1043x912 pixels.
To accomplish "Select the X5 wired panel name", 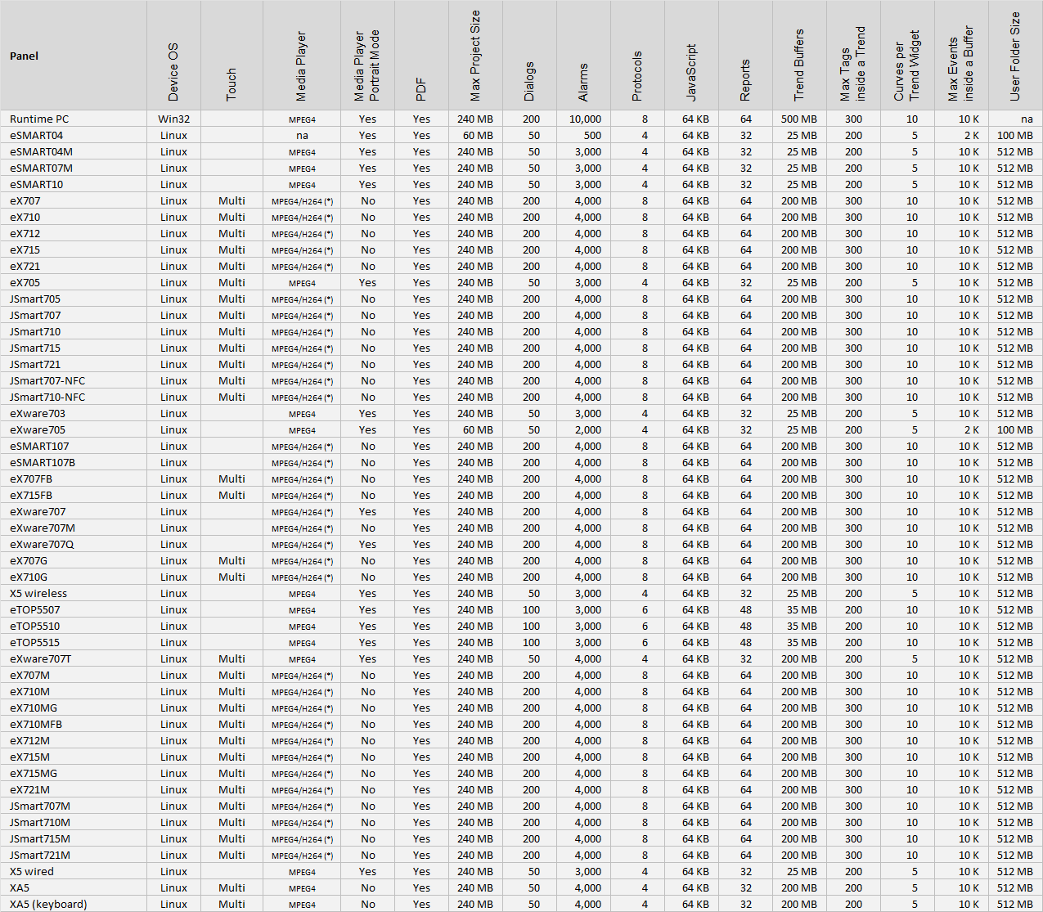I will pos(32,871).
